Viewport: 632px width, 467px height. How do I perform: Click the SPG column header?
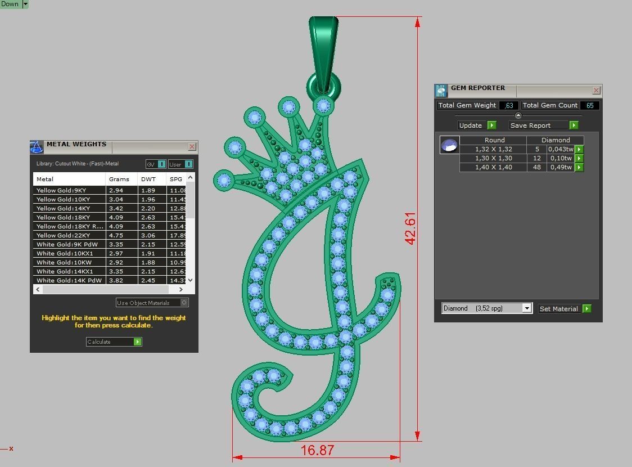tap(176, 179)
